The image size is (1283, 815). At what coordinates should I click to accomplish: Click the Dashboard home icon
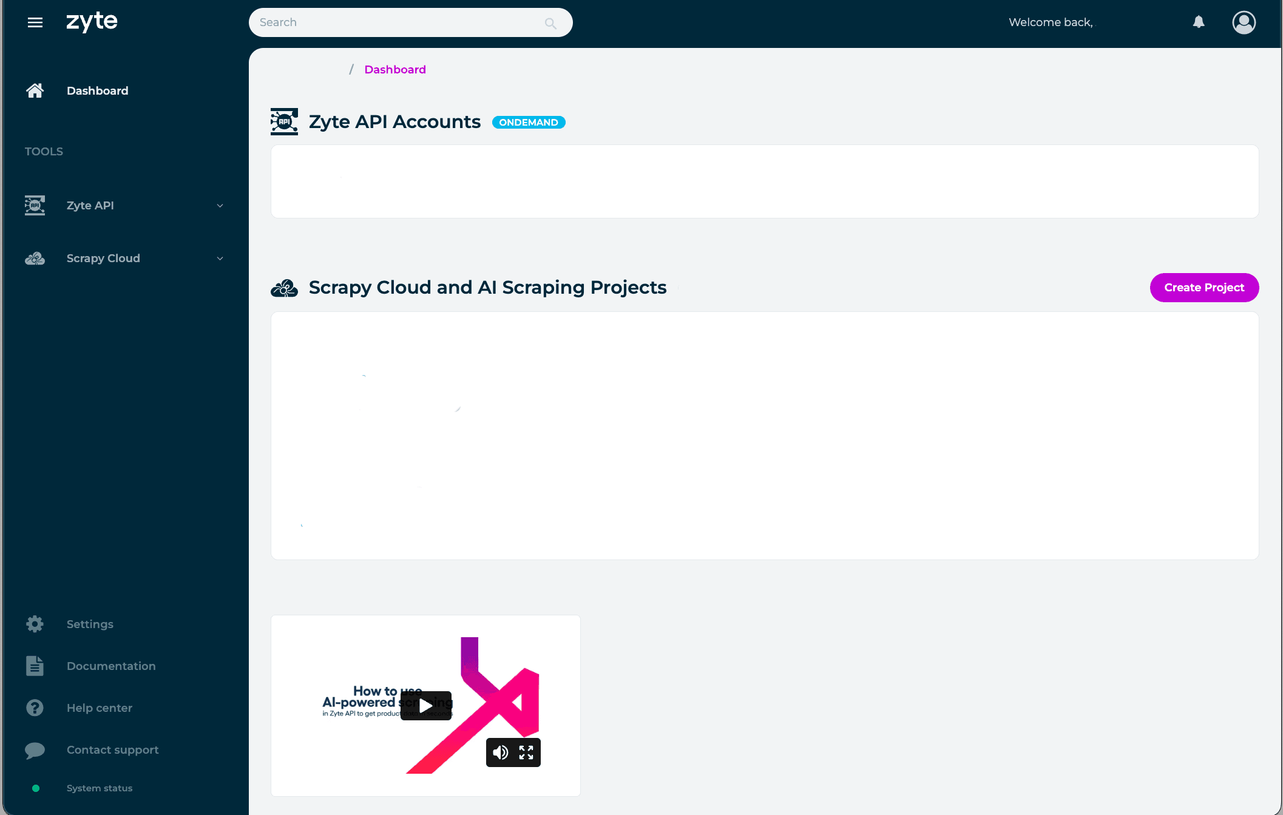click(35, 90)
